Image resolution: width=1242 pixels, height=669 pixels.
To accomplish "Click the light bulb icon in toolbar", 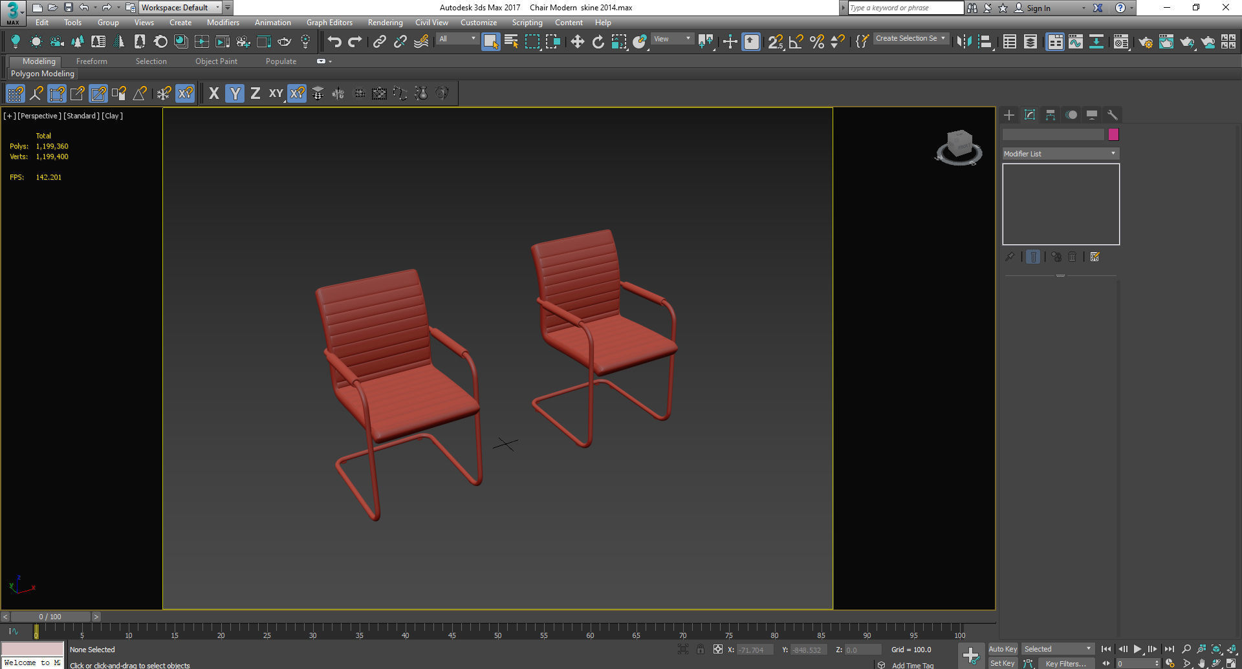I will point(16,42).
